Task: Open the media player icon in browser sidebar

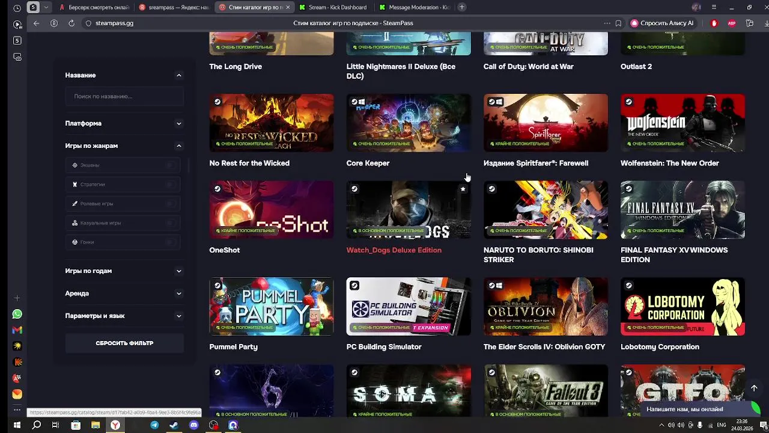Action: coord(17,25)
